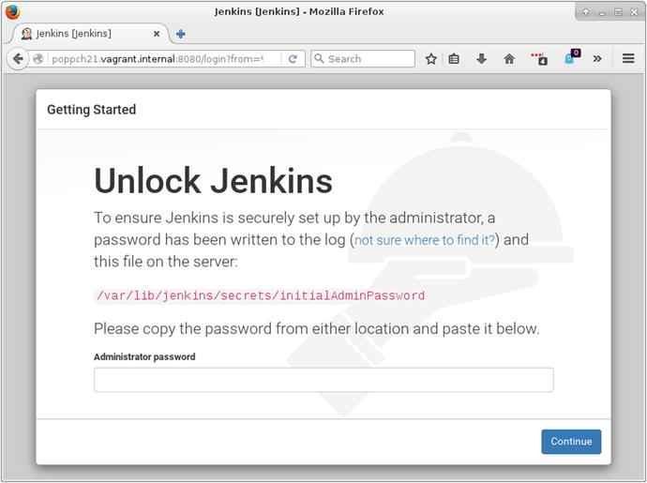The width and height of the screenshot is (647, 483).
Task: Go to the Firefox home page
Action: [x=509, y=58]
